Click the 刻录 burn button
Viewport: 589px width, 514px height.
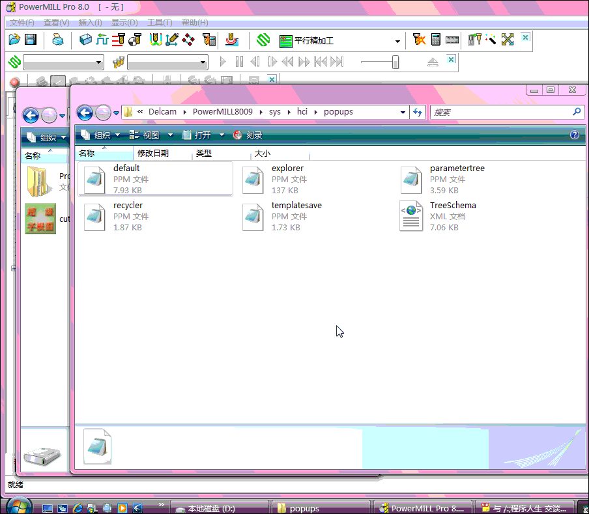point(248,135)
